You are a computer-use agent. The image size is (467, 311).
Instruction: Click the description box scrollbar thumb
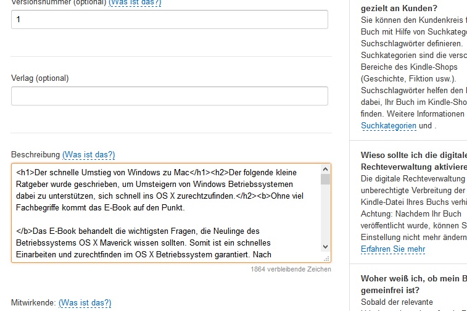[x=325, y=179]
